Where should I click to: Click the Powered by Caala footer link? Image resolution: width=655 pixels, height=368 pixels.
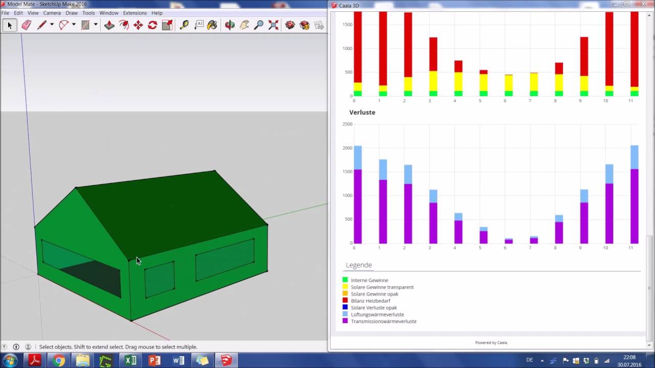coord(491,342)
